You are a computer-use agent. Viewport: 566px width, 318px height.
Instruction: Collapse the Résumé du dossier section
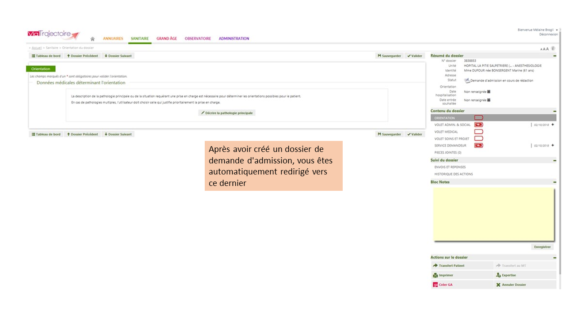(555, 56)
